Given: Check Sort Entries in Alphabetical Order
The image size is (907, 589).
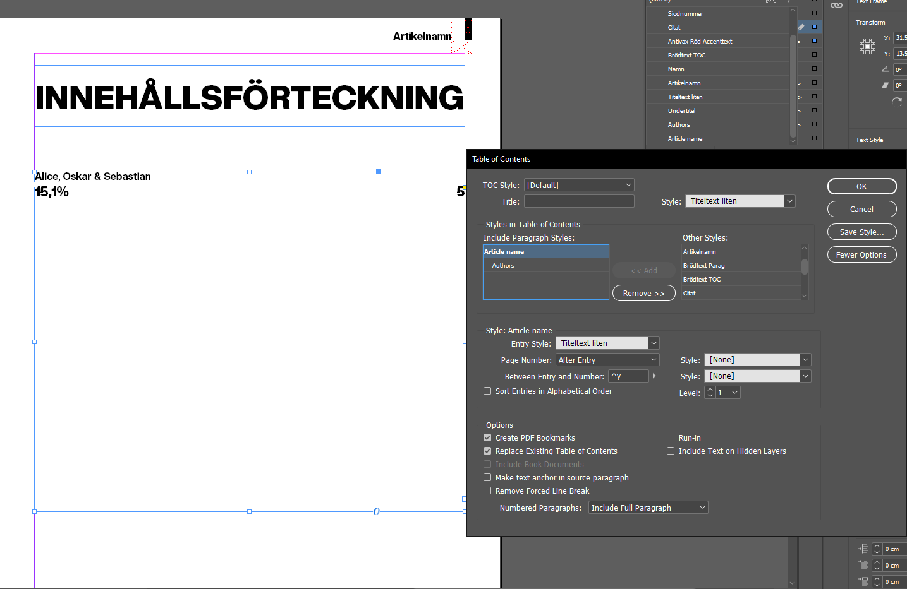Looking at the screenshot, I should click(x=487, y=391).
